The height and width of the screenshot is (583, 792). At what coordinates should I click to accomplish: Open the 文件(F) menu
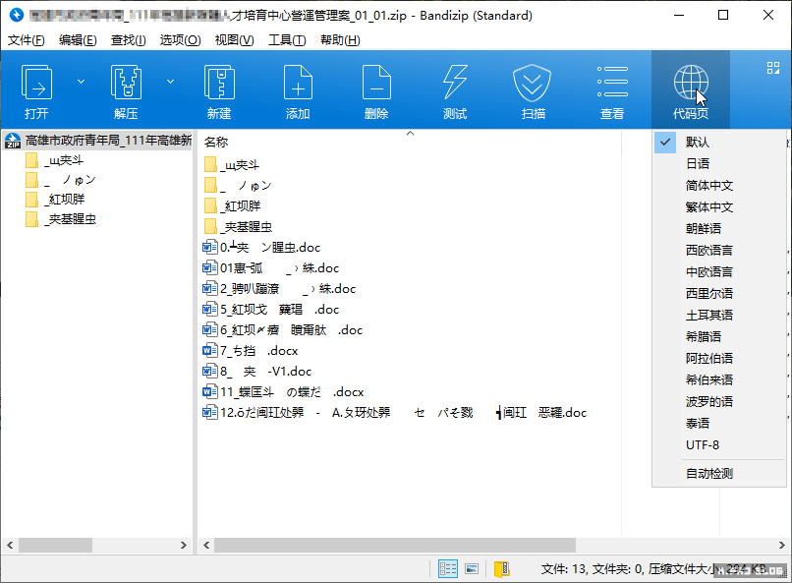[x=27, y=40]
